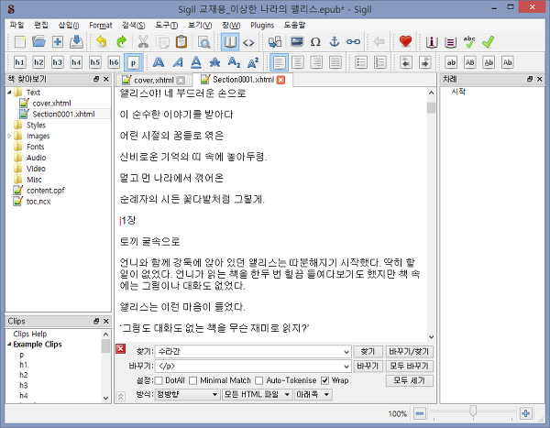
Task: Apply superscript formatting
Action: (x=253, y=62)
